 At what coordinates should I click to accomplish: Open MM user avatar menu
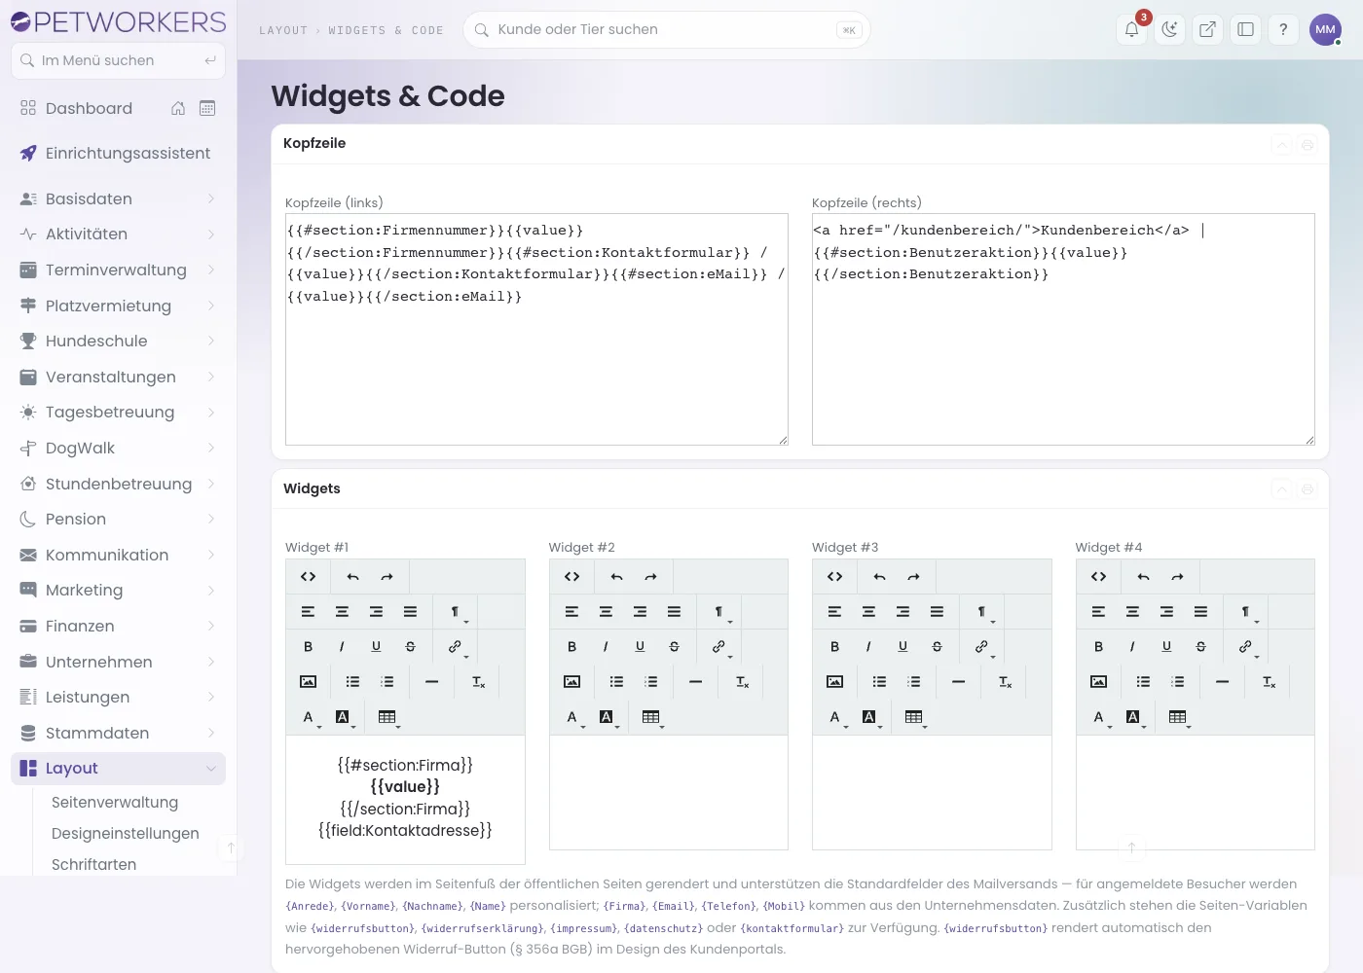pyautogui.click(x=1326, y=30)
